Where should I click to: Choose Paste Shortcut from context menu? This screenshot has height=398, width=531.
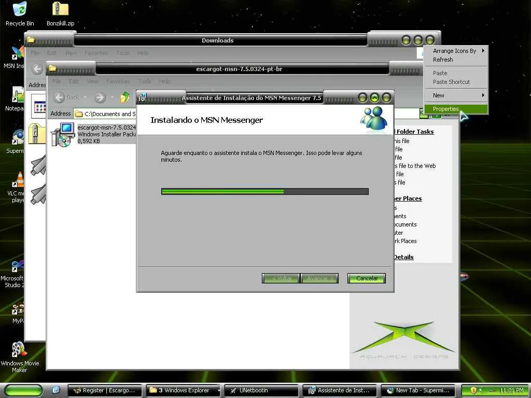(x=455, y=82)
